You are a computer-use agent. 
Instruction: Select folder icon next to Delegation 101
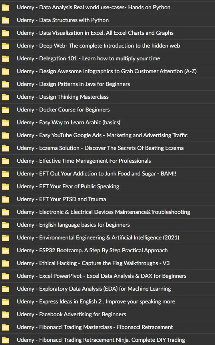6,59
